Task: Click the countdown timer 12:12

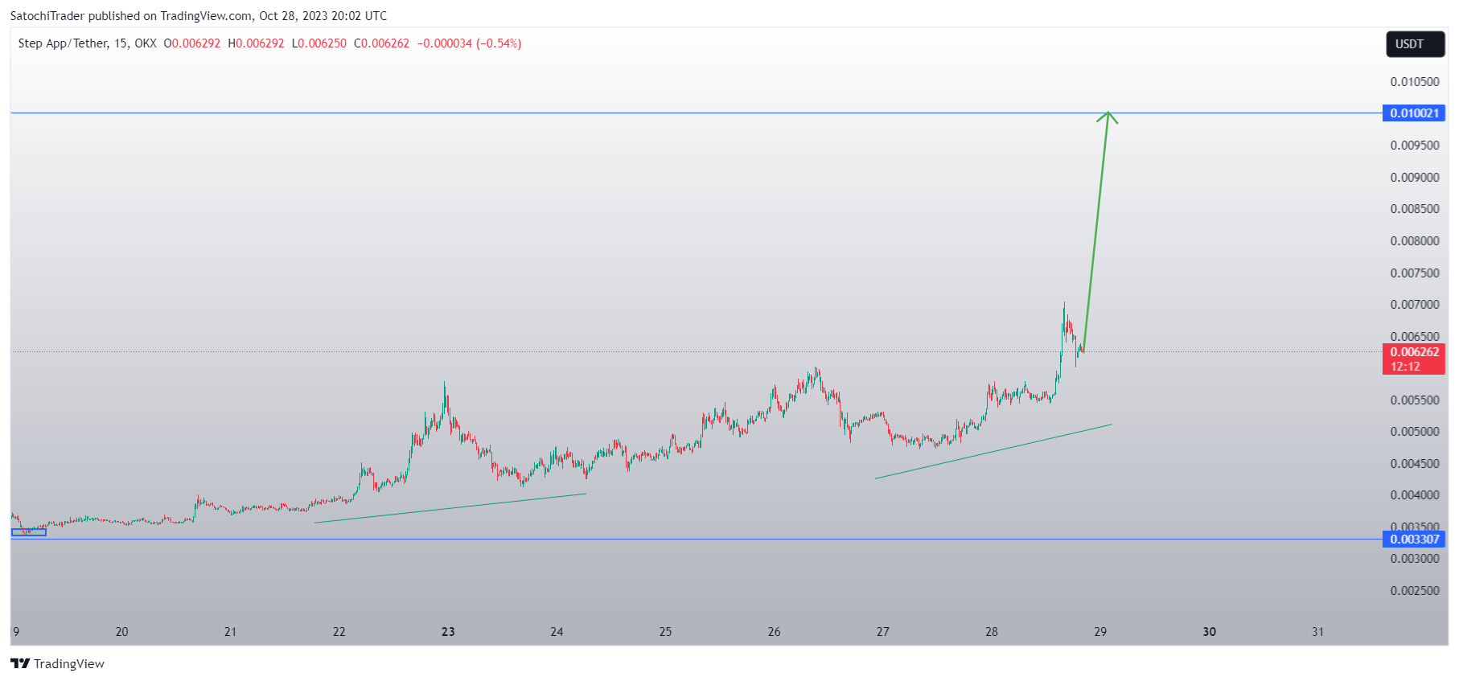Action: tap(1405, 367)
